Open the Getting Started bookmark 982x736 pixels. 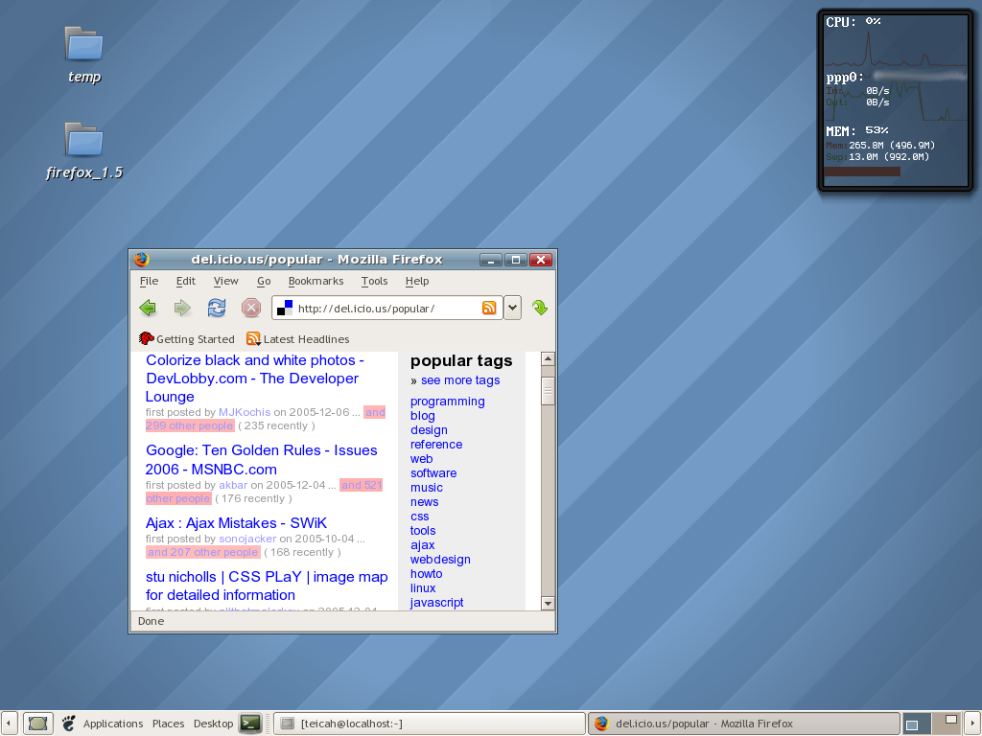(187, 338)
